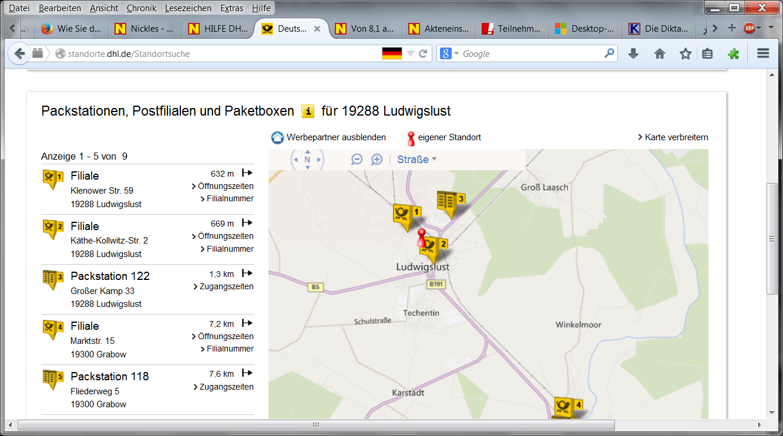
Task: Click eigener Standort legend label
Action: [449, 137]
